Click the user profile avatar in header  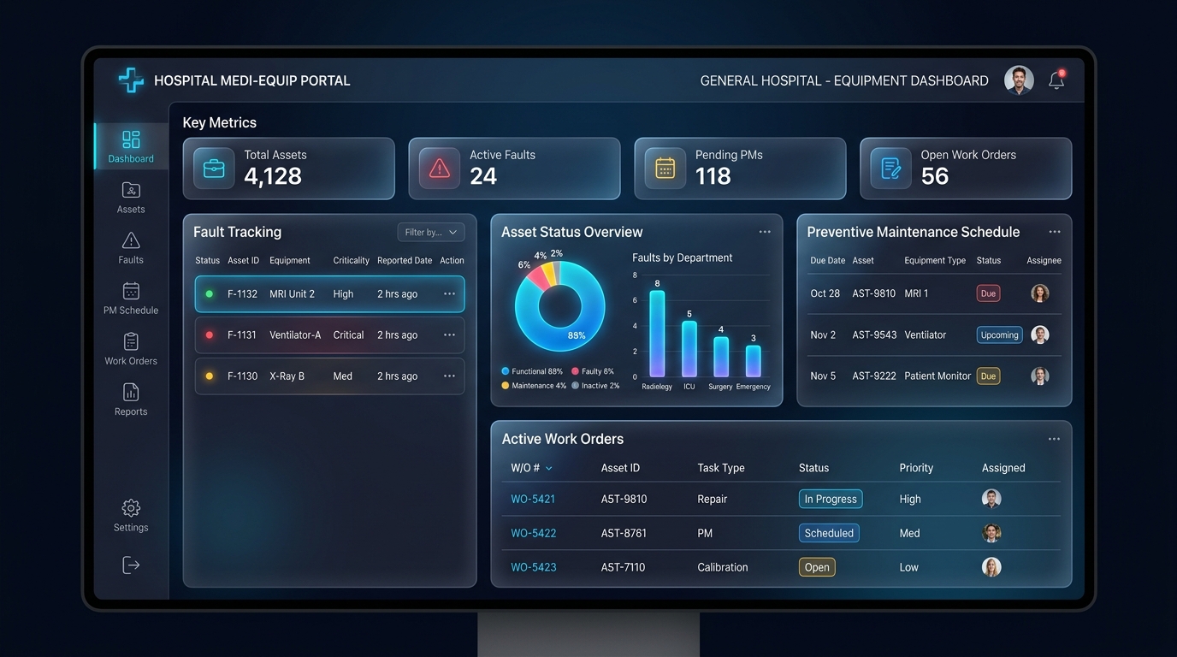(x=1019, y=80)
